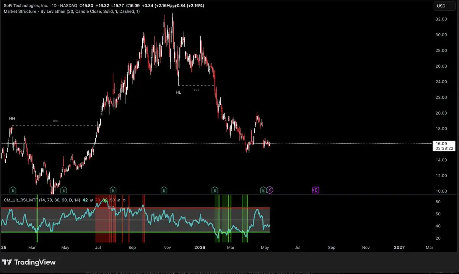Click the 32.00 price axis label
Screen dimensions: 459x274
pos(442,19)
